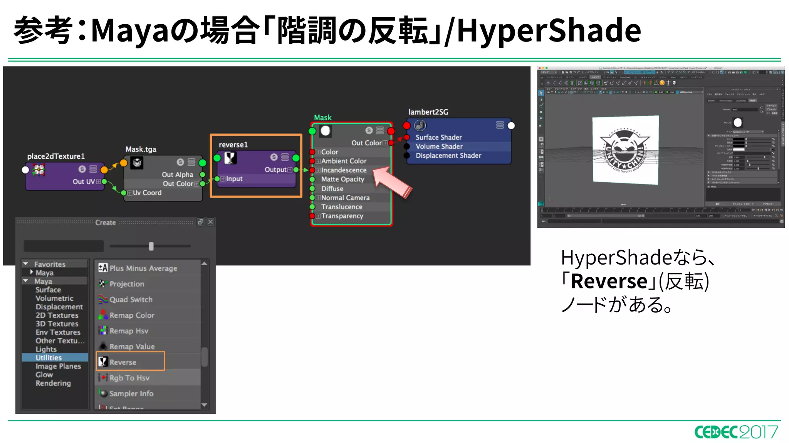
Task: Select Surface category in Create panel
Action: (48, 290)
